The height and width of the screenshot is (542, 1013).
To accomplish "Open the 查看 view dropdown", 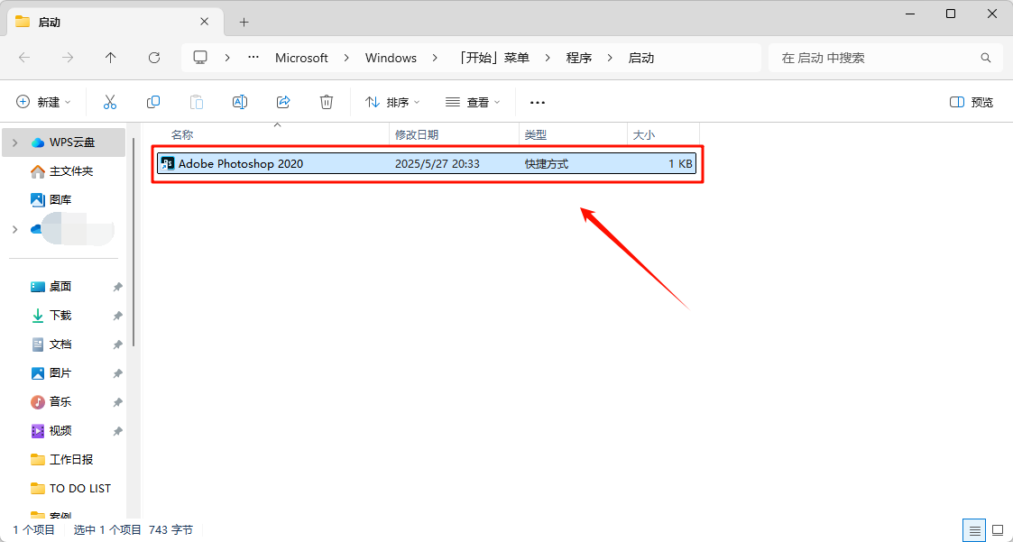I will [x=473, y=102].
